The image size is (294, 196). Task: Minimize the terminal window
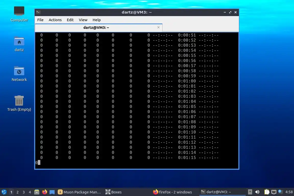pos(225,12)
